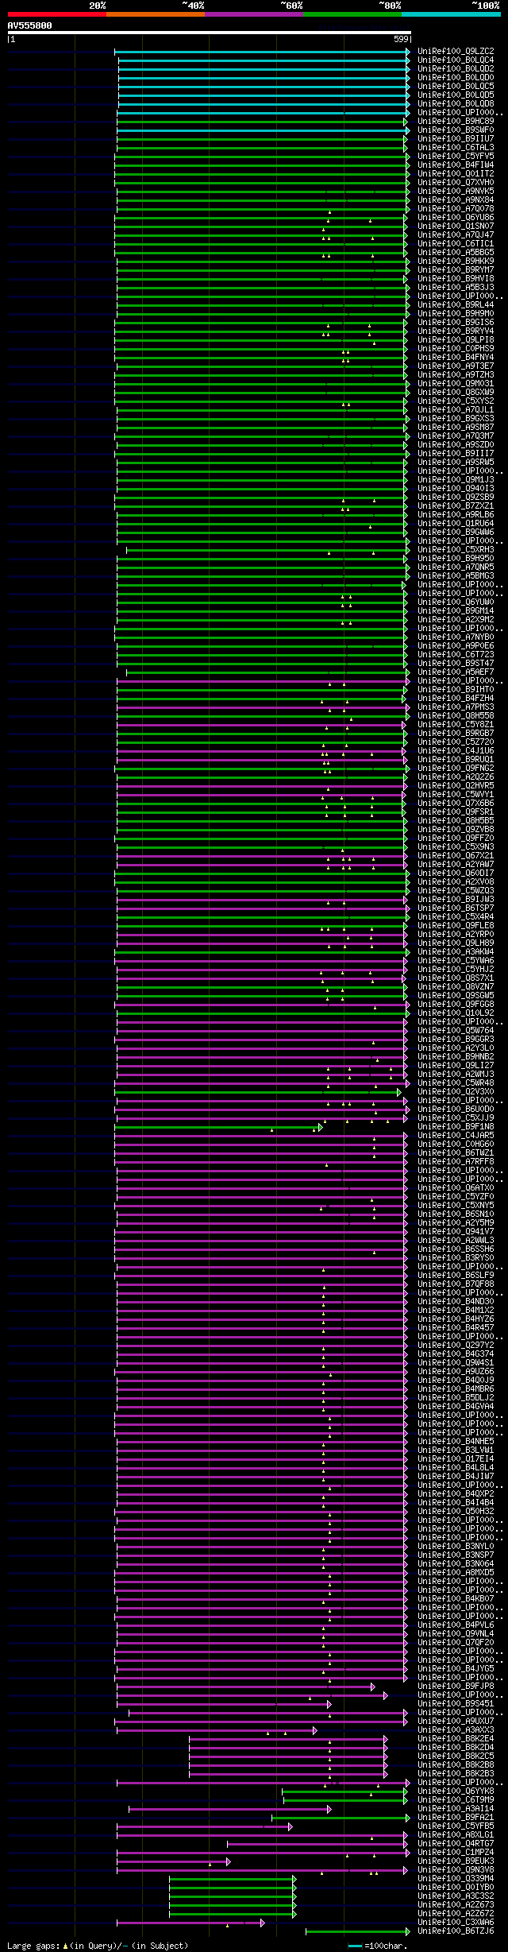The image size is (508, 1952).
Task: Click the 599 end position label
Action: pyautogui.click(x=401, y=39)
